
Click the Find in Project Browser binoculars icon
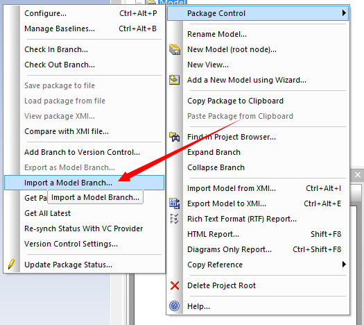174,137
